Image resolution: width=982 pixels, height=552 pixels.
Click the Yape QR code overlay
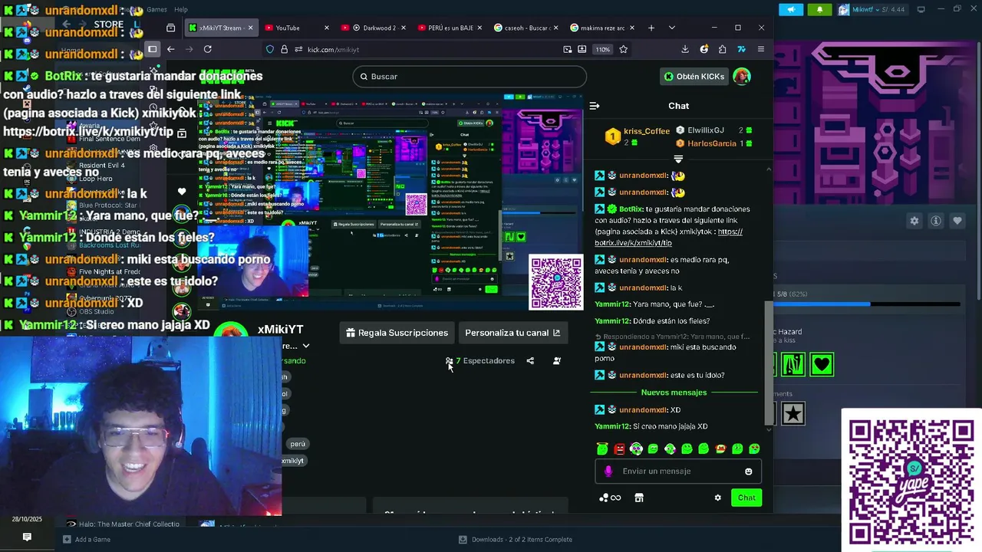click(911, 481)
